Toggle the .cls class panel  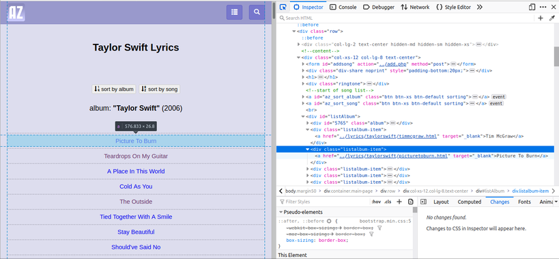tap(388, 202)
